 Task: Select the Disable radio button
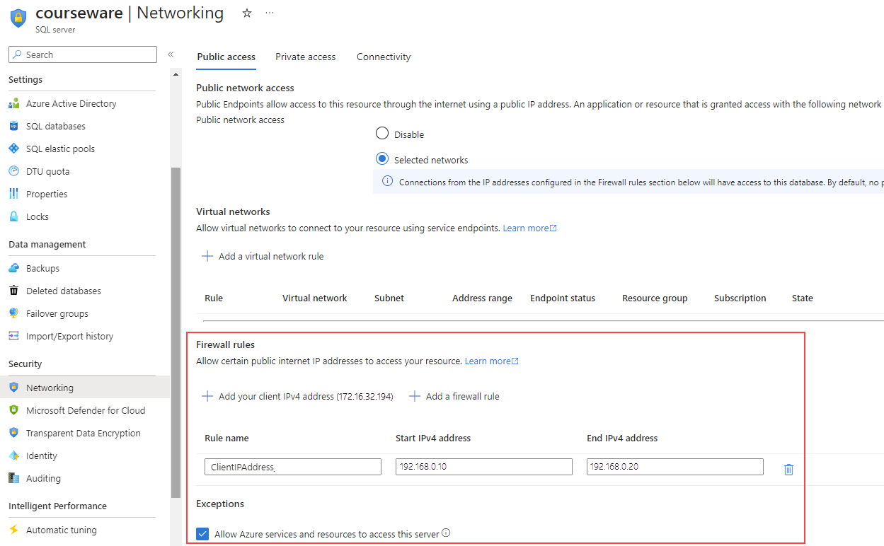(382, 134)
